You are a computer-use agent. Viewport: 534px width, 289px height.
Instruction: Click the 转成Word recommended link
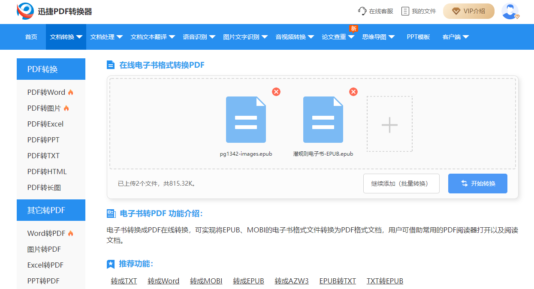163,281
